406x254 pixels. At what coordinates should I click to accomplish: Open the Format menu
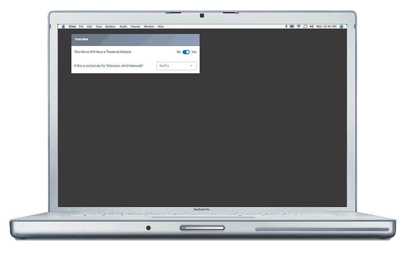[x=135, y=27]
